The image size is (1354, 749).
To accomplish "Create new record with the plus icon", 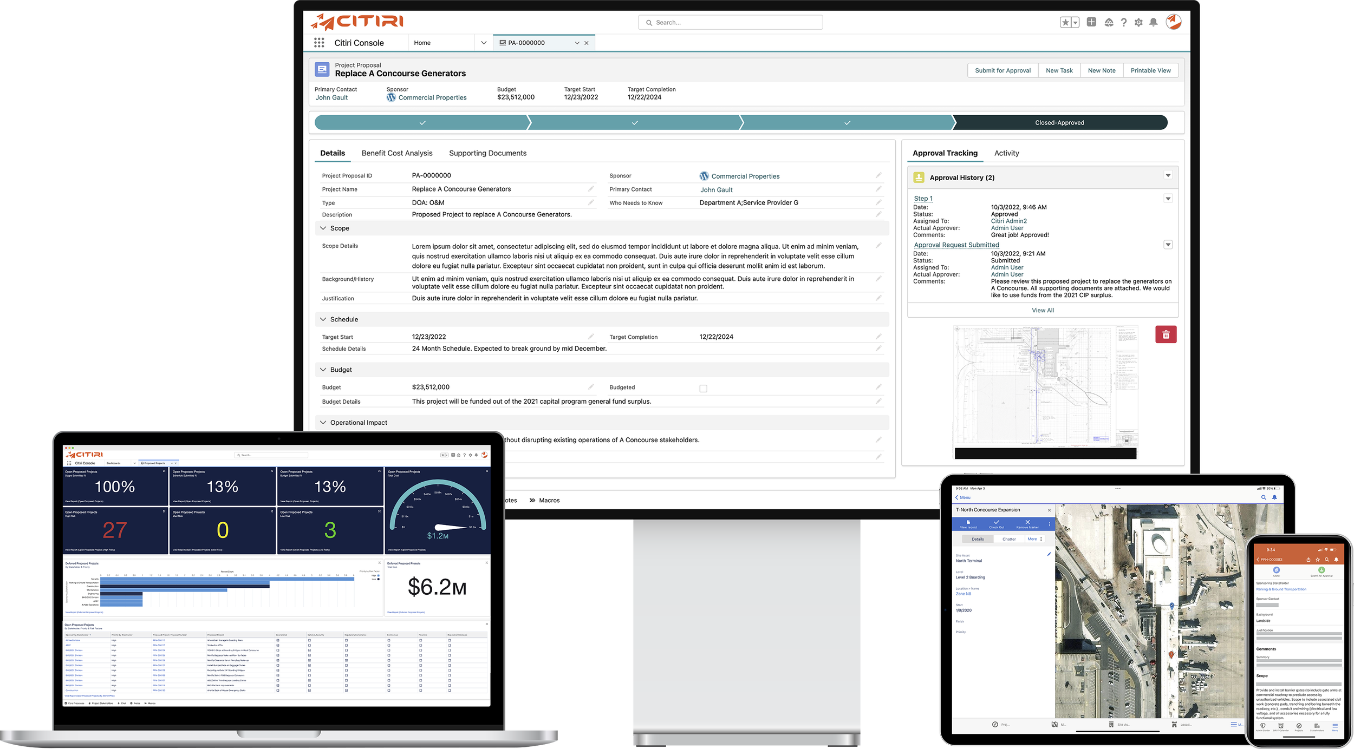I will tap(1091, 23).
